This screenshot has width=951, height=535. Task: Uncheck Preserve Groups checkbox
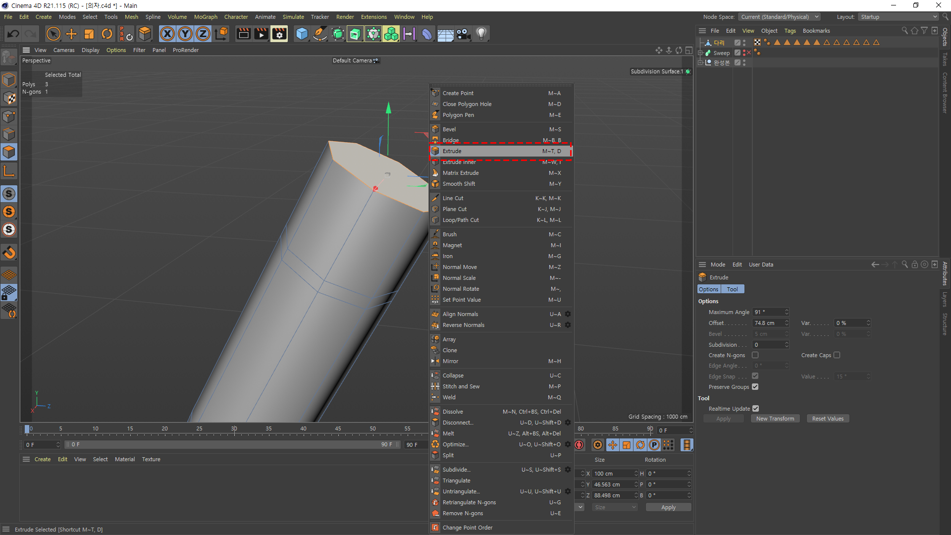[x=755, y=387]
